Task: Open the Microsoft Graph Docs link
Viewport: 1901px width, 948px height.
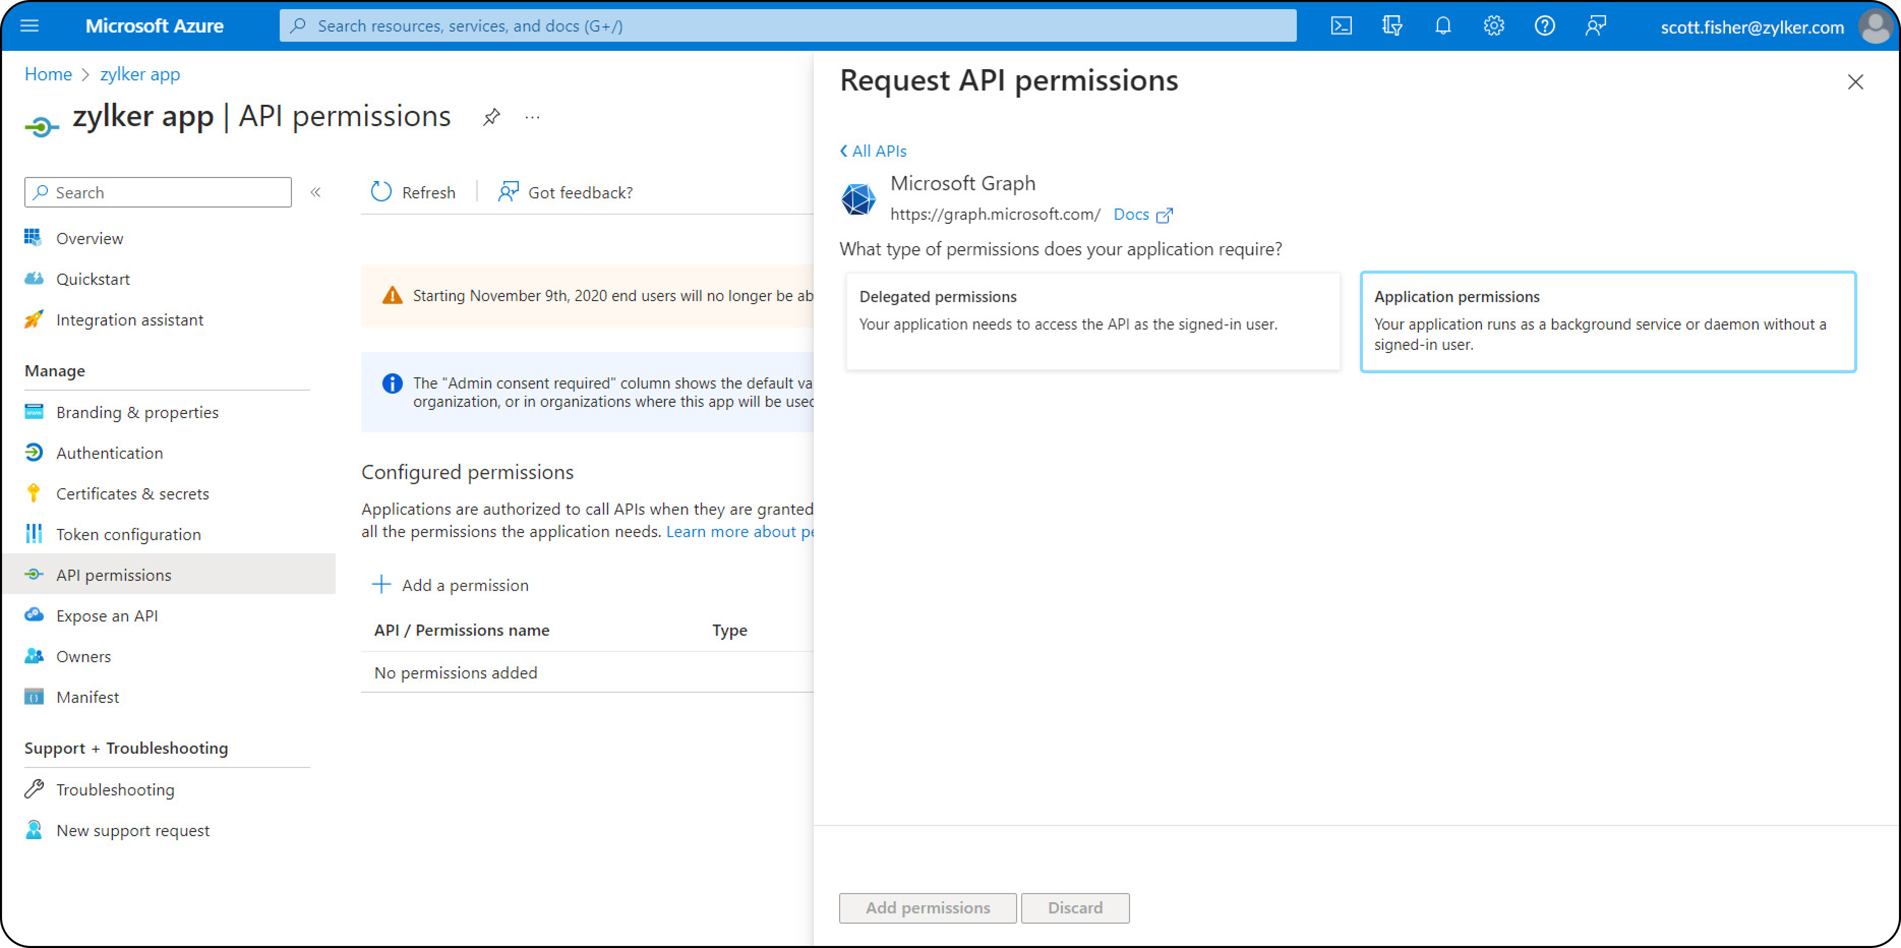Action: tap(1142, 214)
